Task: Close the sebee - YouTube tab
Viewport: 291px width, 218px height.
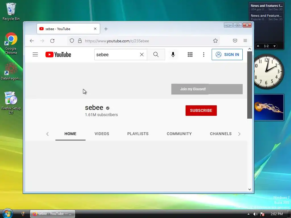Action: click(95, 29)
